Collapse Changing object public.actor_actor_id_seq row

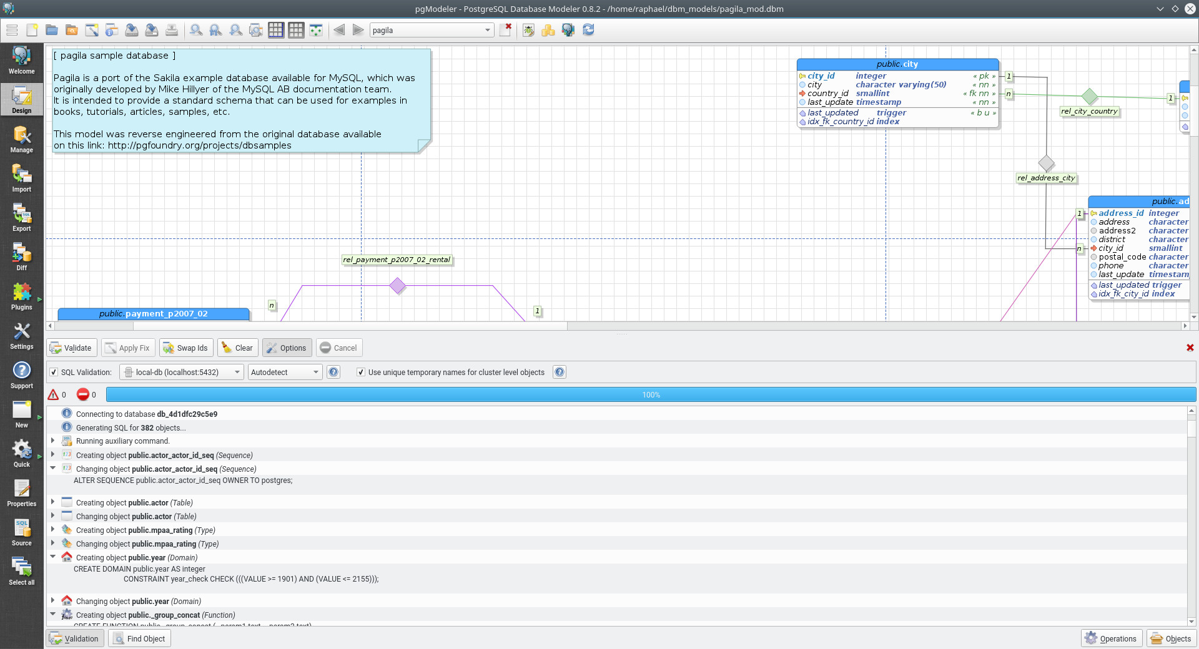point(53,469)
